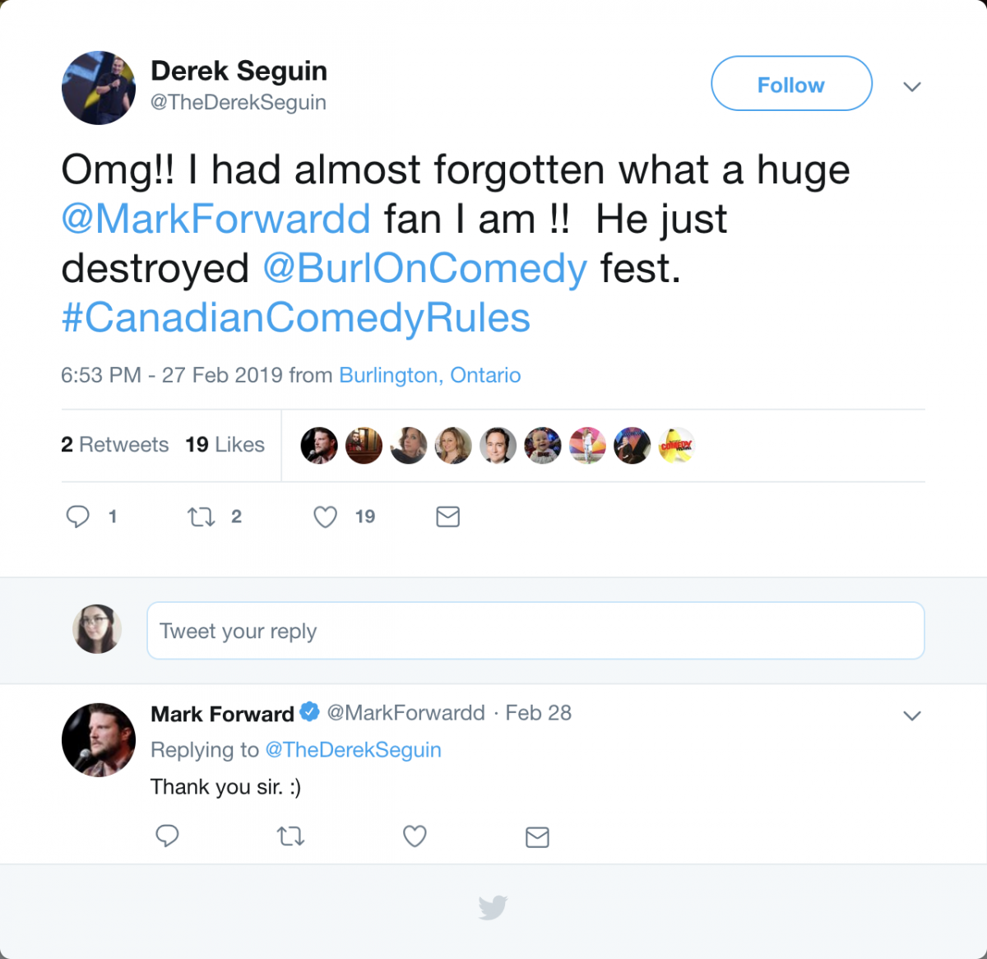Open Derek Seguin's profile picture
The height and width of the screenshot is (959, 987).
(99, 88)
